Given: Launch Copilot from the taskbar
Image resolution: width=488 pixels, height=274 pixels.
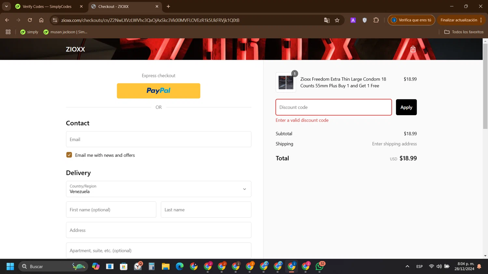Looking at the screenshot, I should [96, 267].
